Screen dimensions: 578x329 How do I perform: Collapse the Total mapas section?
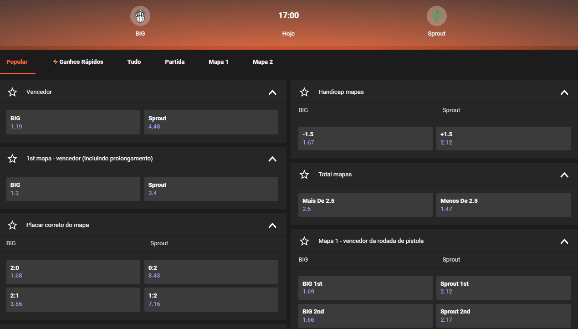(564, 175)
